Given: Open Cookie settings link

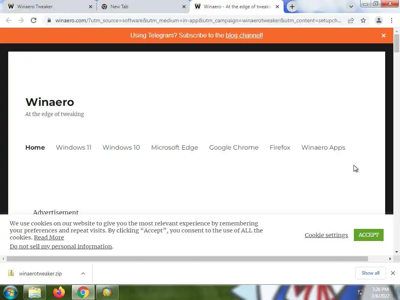Looking at the screenshot, I should tap(326, 235).
